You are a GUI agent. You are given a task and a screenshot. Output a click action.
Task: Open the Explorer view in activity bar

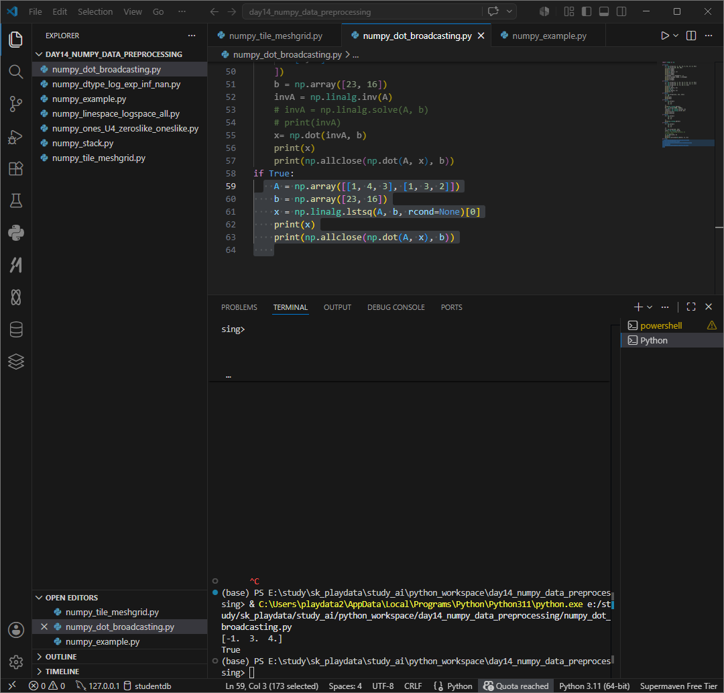click(15, 40)
